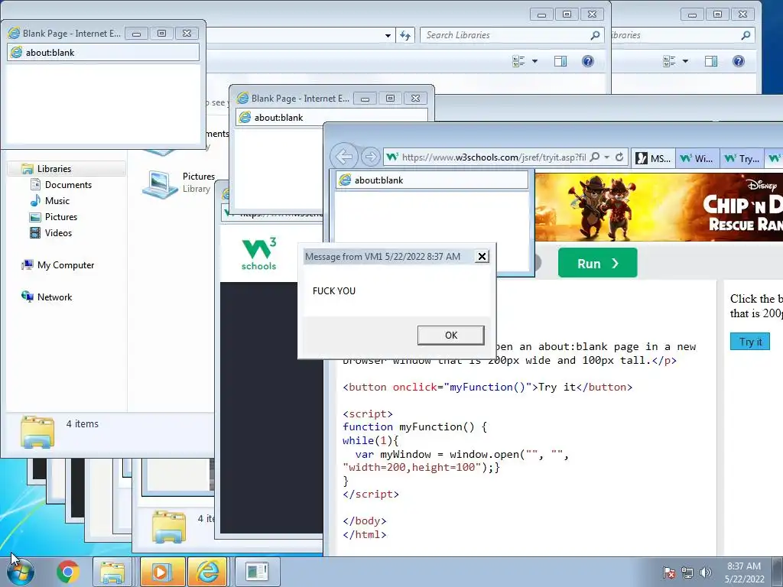Viewport: 783px width, 587px height.
Task: Open the Explorer address bar history dropdown
Action: point(388,36)
